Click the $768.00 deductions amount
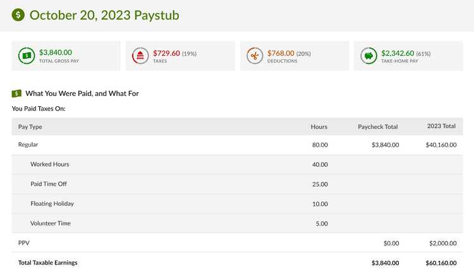Screen dimensions: 474x276 (281, 53)
